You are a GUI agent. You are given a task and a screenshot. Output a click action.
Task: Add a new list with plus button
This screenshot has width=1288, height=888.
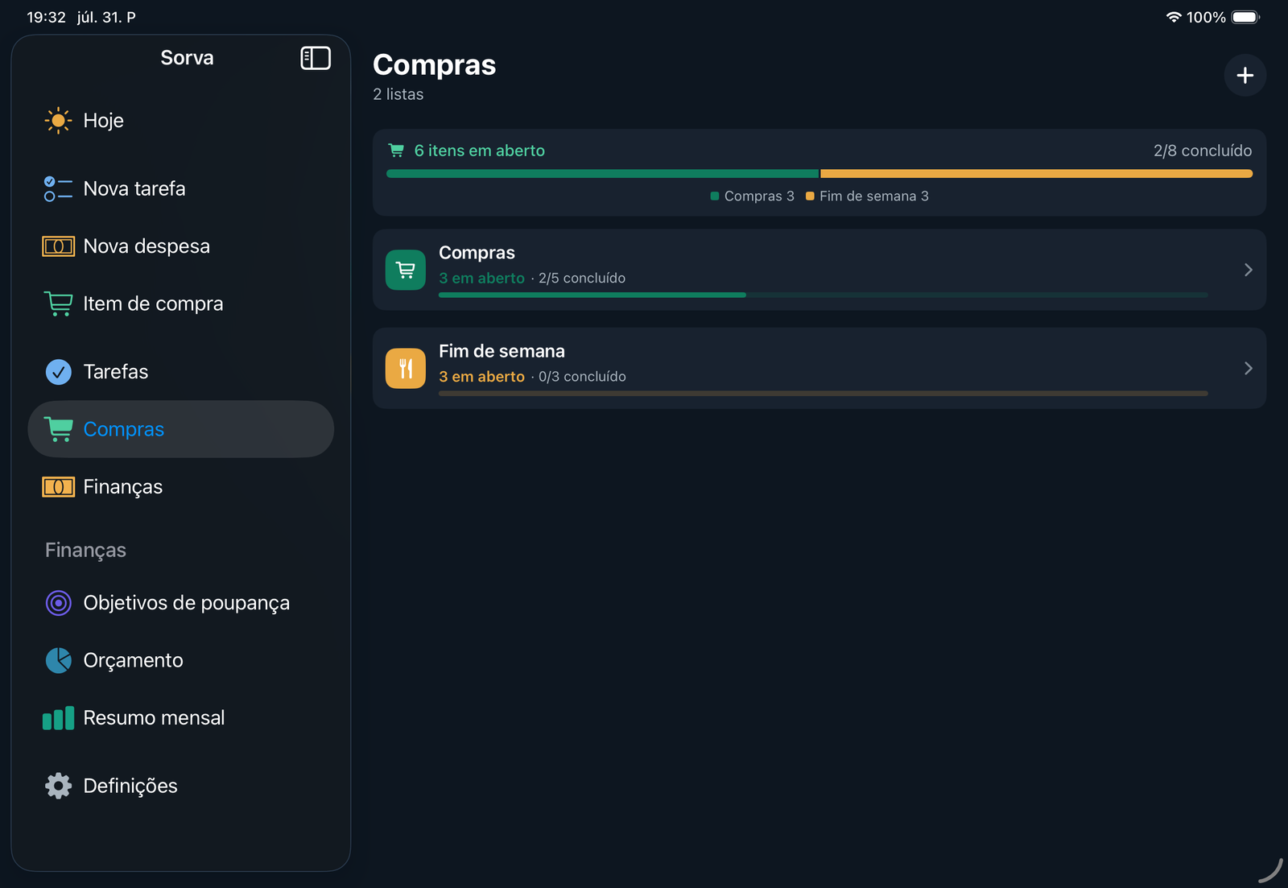pos(1245,76)
